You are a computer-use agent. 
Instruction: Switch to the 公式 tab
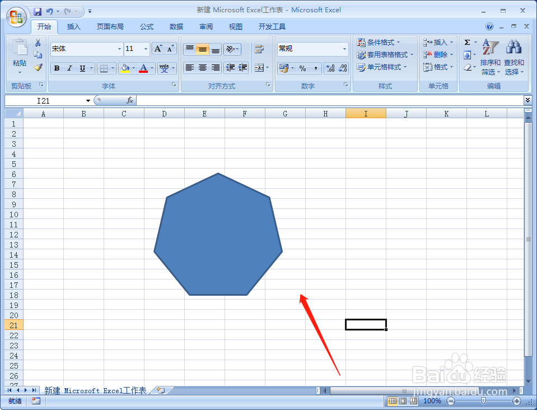point(147,27)
